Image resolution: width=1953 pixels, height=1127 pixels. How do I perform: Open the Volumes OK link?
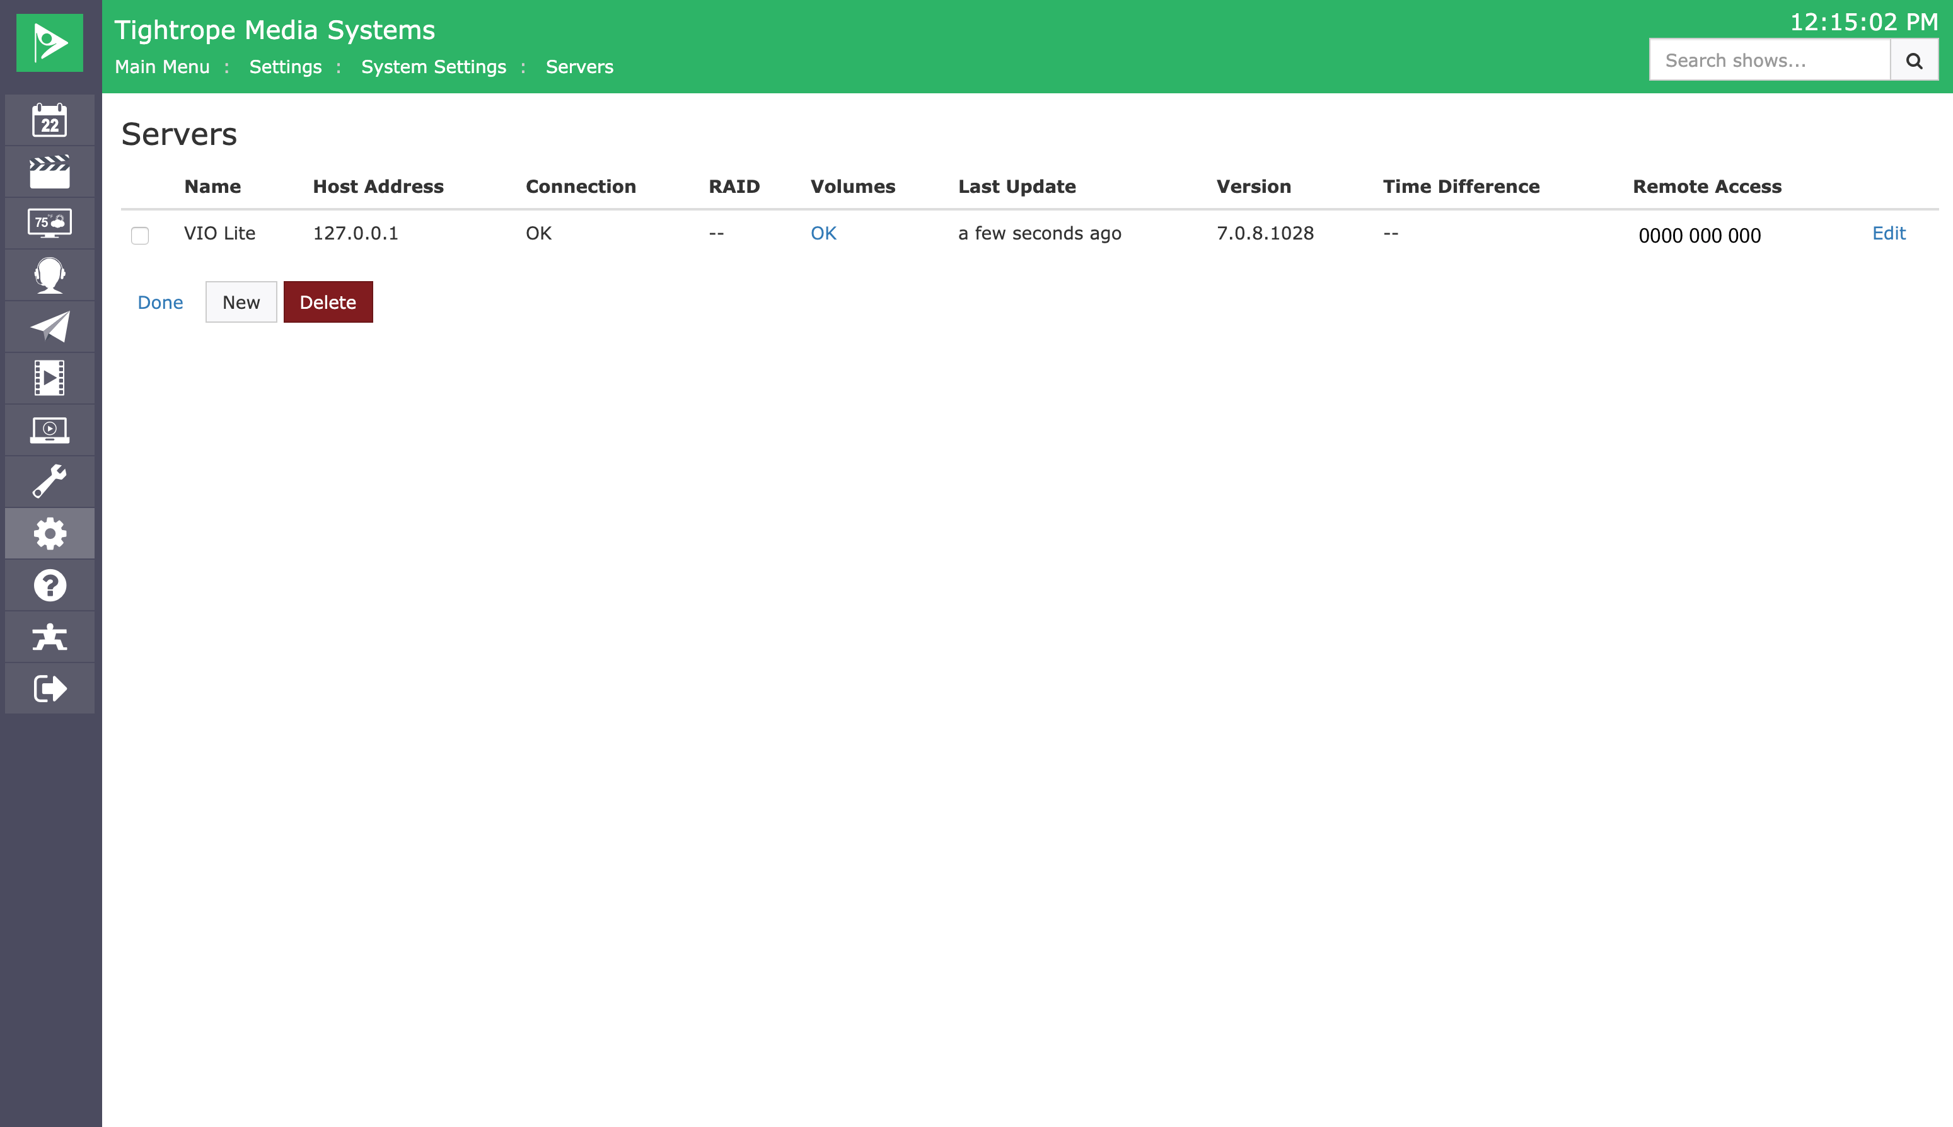point(823,233)
